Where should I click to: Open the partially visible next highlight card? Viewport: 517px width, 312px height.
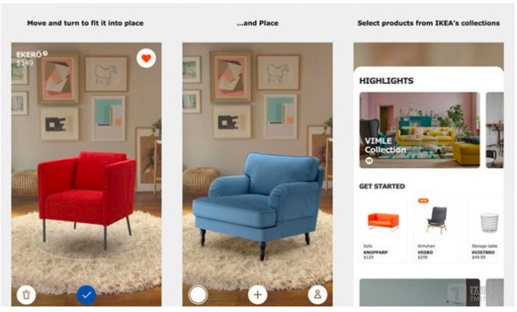coord(495,130)
